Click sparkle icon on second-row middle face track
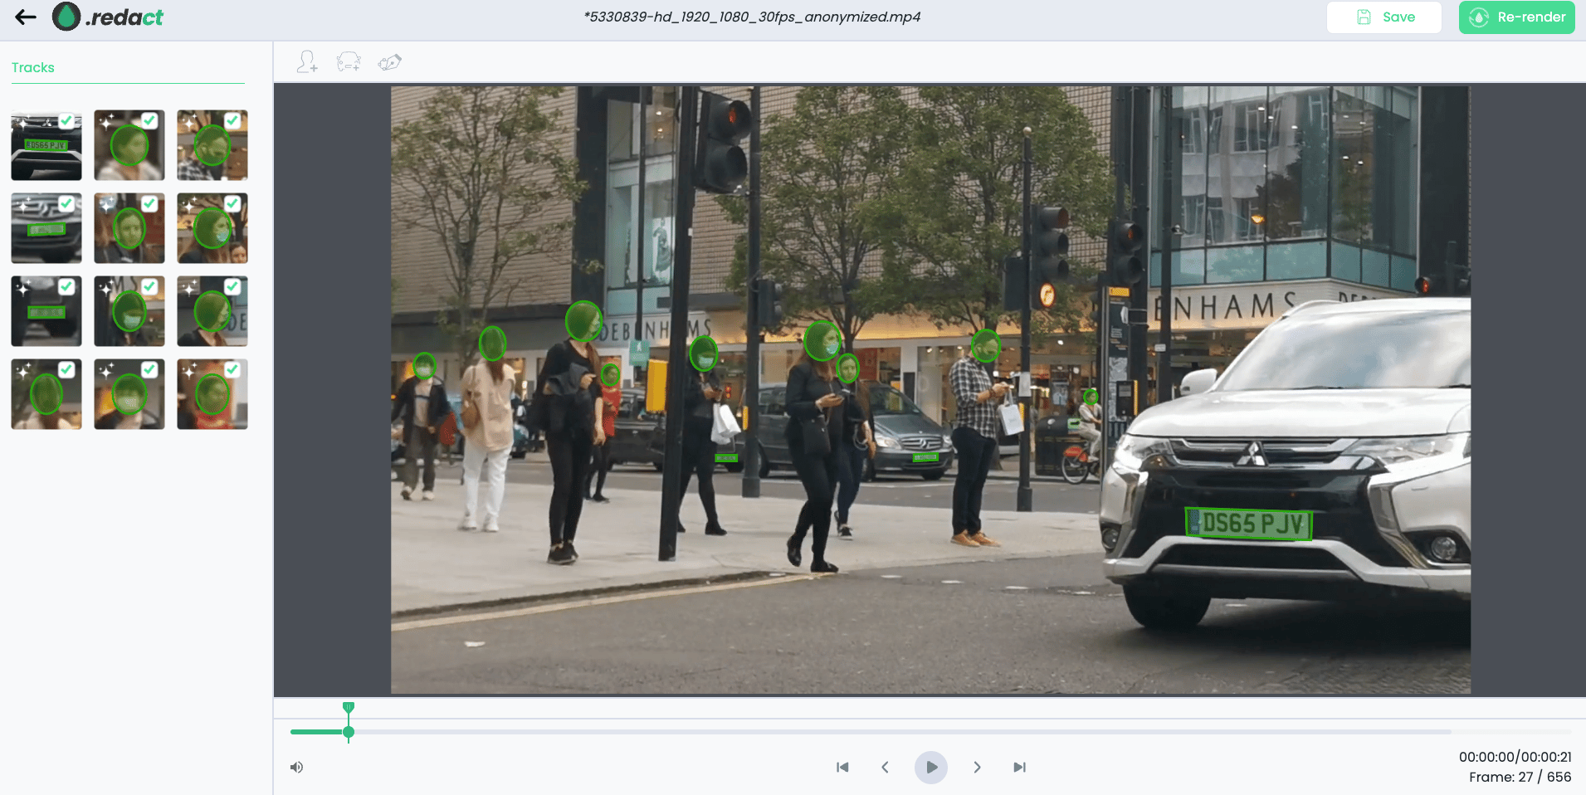The image size is (1586, 795). click(105, 205)
